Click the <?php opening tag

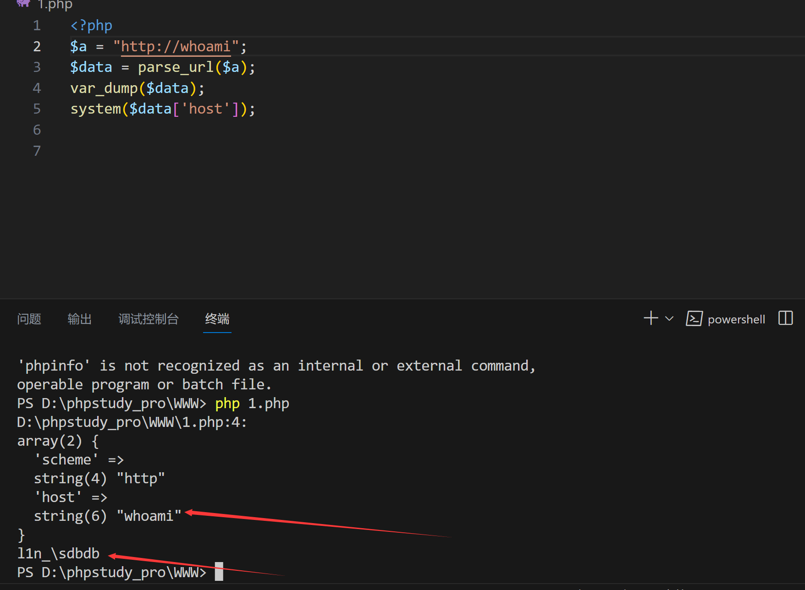click(91, 26)
